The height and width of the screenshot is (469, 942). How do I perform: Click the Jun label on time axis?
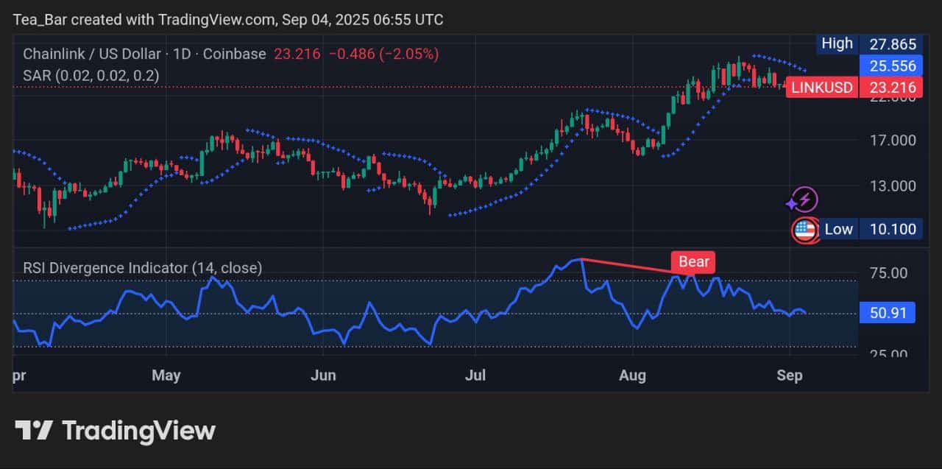click(323, 375)
